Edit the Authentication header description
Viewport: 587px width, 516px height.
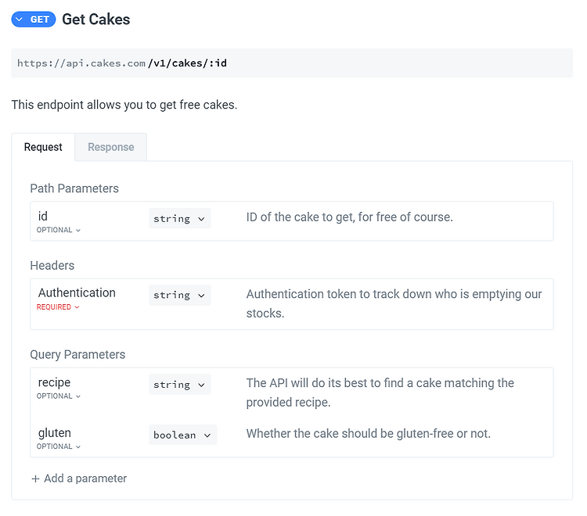[394, 303]
